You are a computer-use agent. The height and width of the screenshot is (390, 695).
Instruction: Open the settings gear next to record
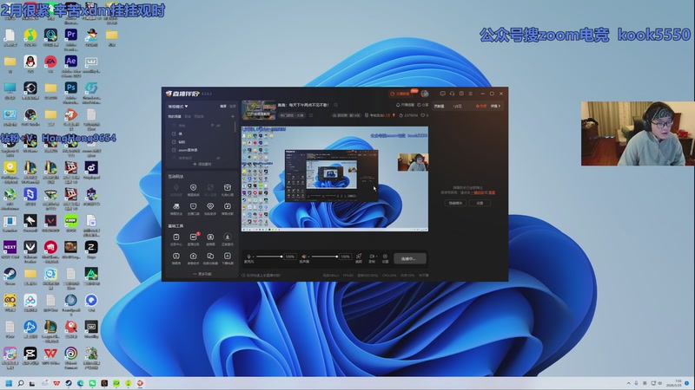click(386, 256)
